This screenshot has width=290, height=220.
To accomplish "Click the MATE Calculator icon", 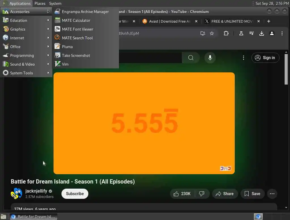I will [57, 20].
